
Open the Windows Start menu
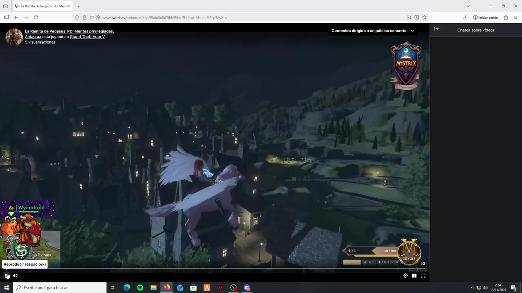click(7, 288)
